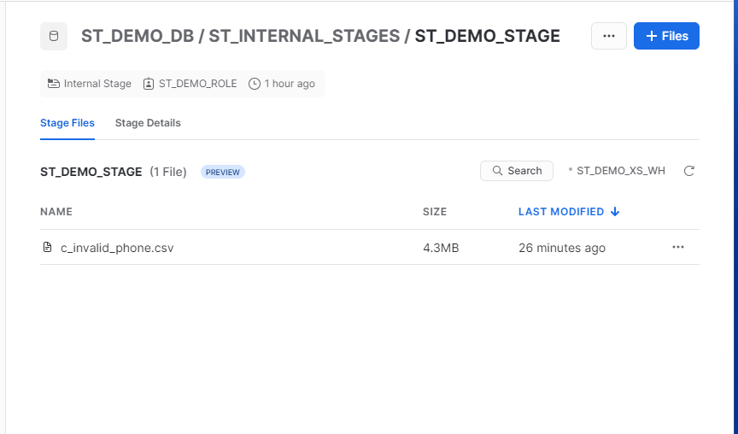Sort files by the NAME column

(56, 212)
